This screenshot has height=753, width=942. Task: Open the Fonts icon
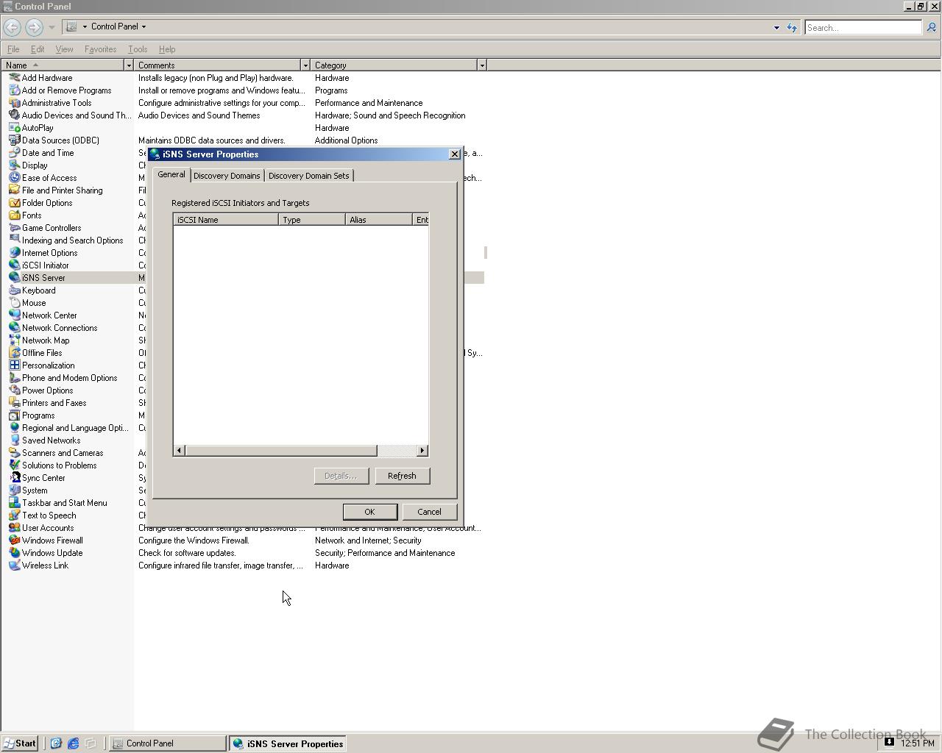coord(14,215)
